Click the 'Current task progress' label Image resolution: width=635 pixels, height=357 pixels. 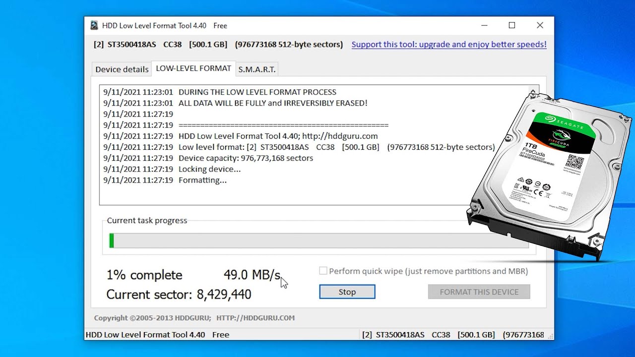coord(147,221)
